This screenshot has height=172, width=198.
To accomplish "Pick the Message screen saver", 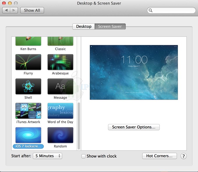I will pos(60,86).
